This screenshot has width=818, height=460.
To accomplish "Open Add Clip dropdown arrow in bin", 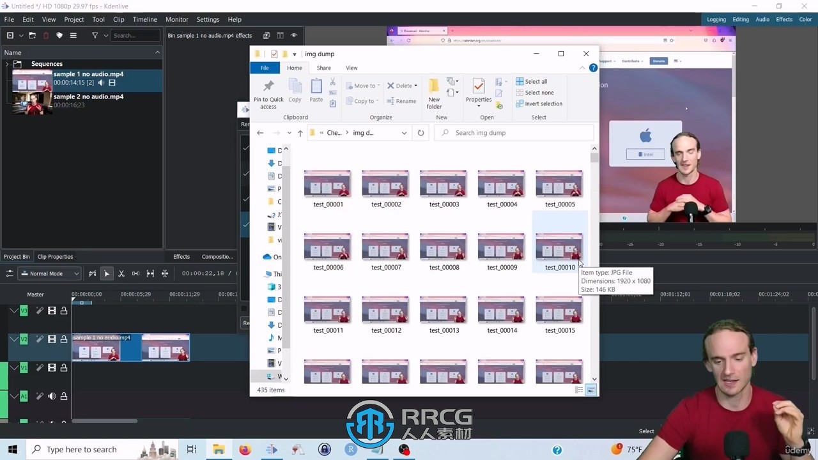I will coord(21,36).
